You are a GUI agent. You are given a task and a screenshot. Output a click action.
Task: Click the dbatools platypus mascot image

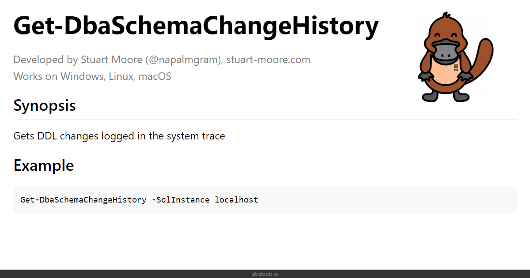pos(455,57)
